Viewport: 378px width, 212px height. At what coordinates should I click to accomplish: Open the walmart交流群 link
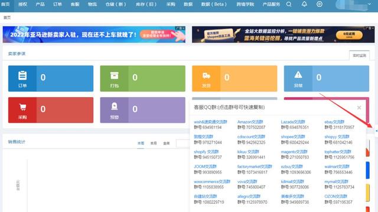click(x=337, y=166)
